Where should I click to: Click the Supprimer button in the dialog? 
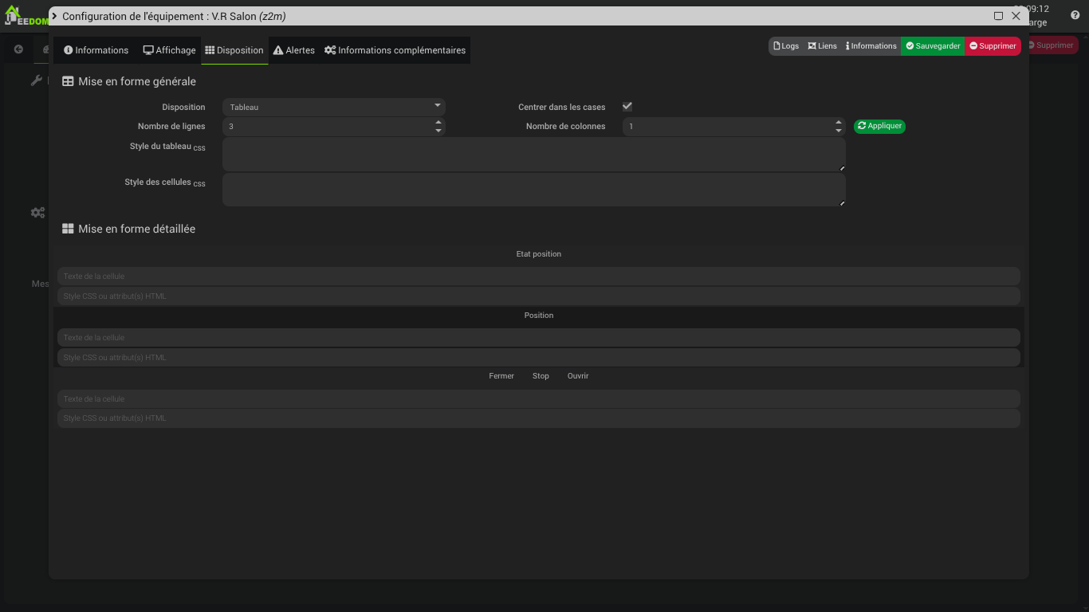tap(993, 46)
